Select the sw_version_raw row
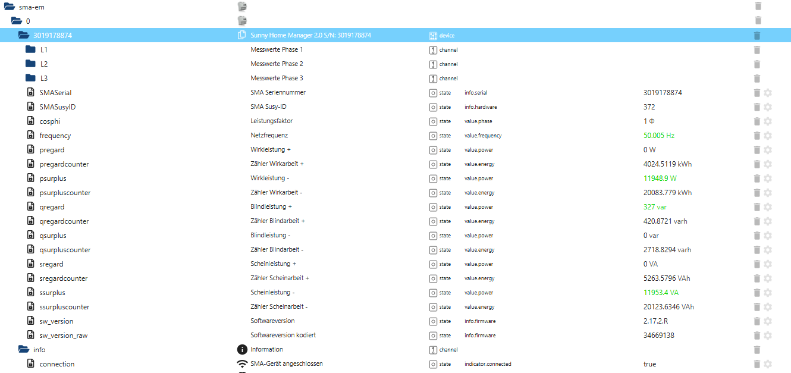 395,336
